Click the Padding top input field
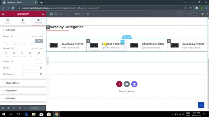Image resolution: width=209 pixels, height=117 pixels. tap(7, 53)
